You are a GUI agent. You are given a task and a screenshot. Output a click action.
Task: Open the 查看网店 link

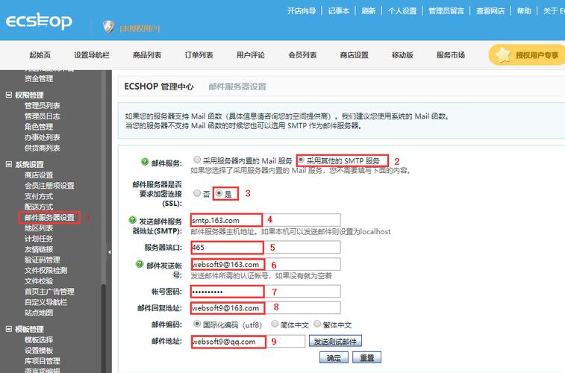click(x=490, y=10)
